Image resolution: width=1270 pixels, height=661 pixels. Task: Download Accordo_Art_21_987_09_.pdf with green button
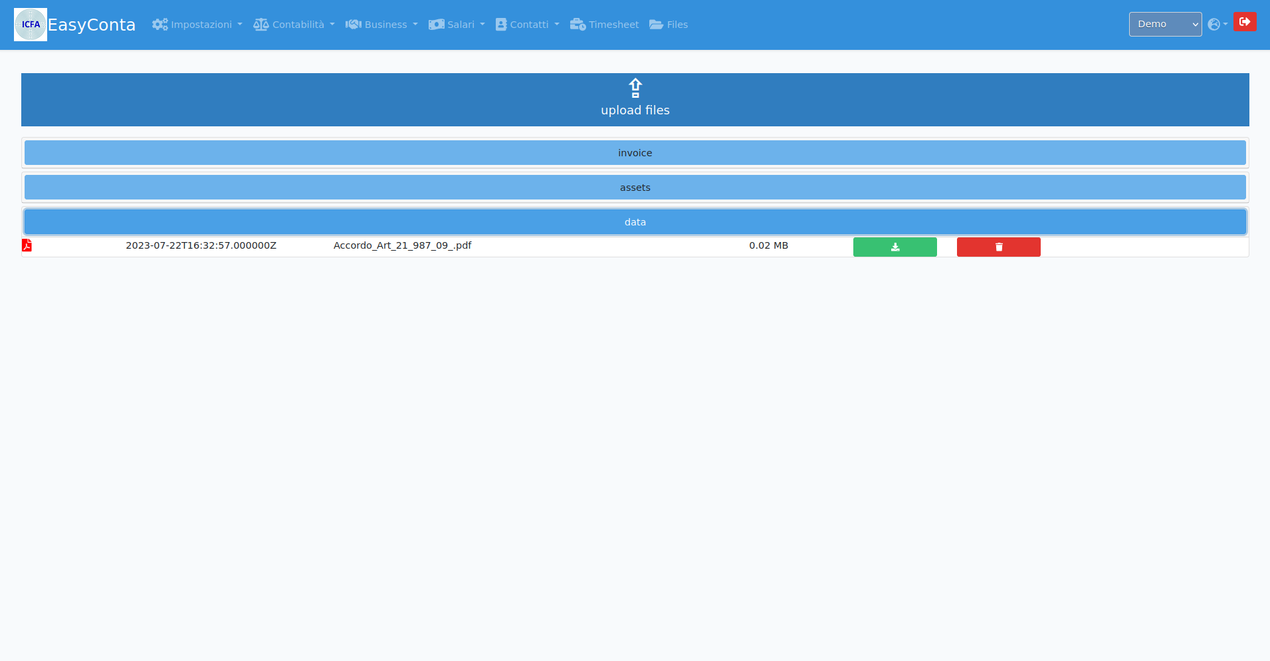895,247
